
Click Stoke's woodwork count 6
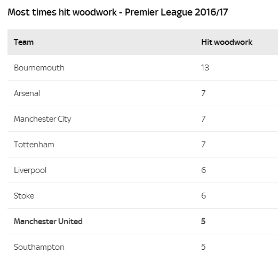(204, 196)
